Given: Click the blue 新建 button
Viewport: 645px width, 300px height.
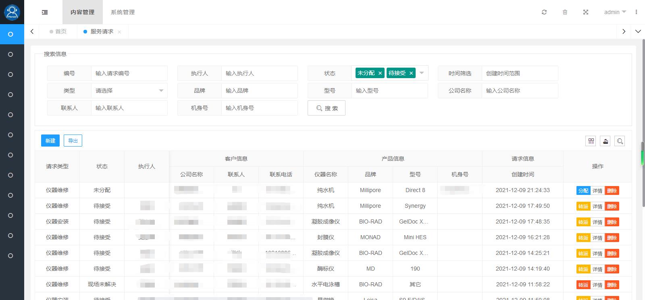Looking at the screenshot, I should click(x=50, y=141).
